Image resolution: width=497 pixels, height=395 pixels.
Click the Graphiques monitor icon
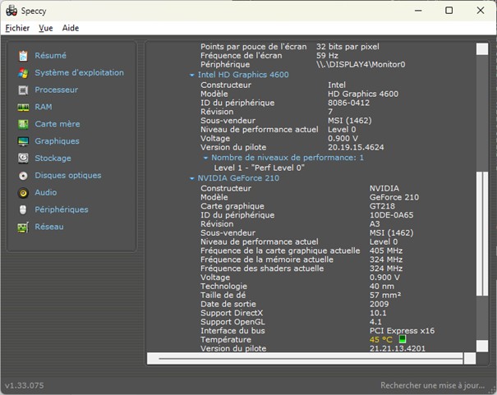[22, 141]
